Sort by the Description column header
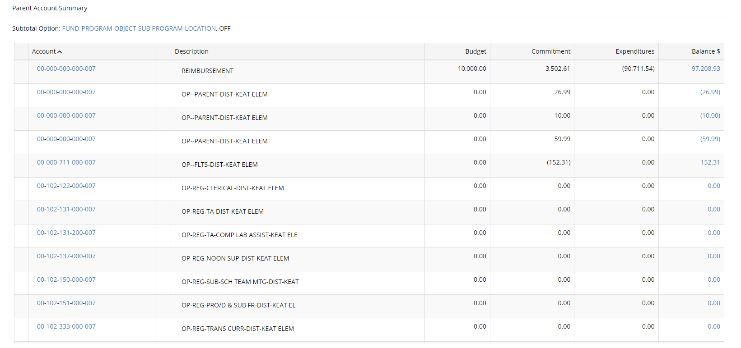The width and height of the screenshot is (741, 348). [x=191, y=51]
